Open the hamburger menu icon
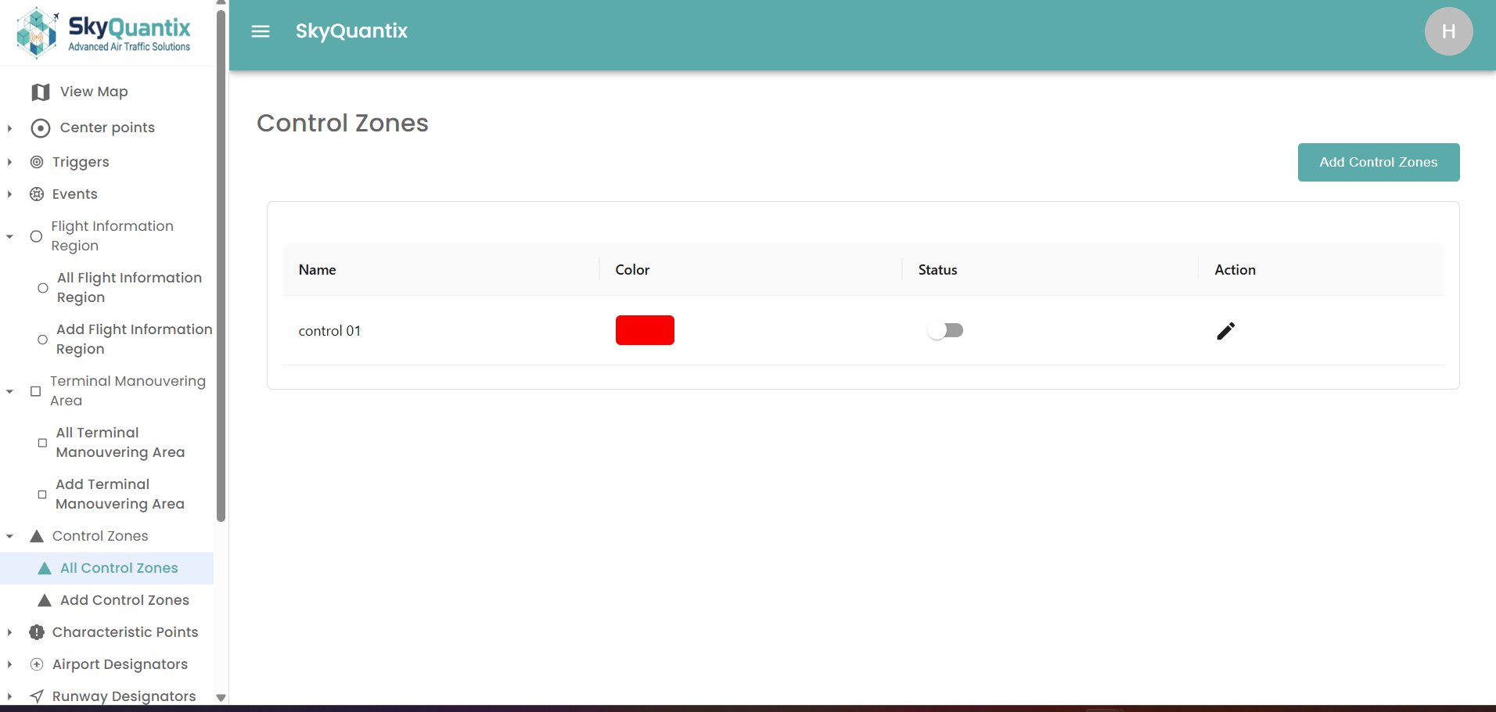 click(x=261, y=31)
